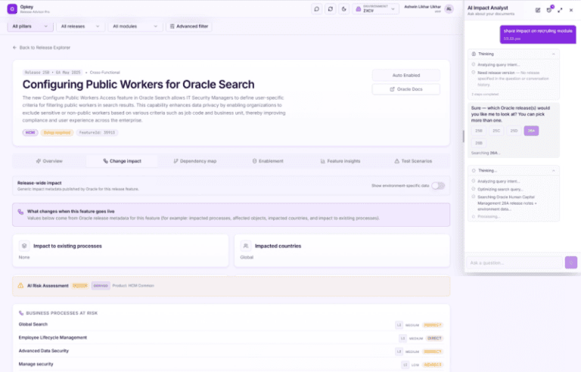Image resolution: width=581 pixels, height=372 pixels.
Task: Select the 25C release chip
Action: (496, 131)
